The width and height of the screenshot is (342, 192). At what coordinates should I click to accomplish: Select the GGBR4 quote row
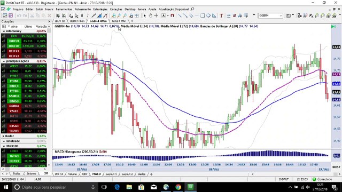[24, 106]
